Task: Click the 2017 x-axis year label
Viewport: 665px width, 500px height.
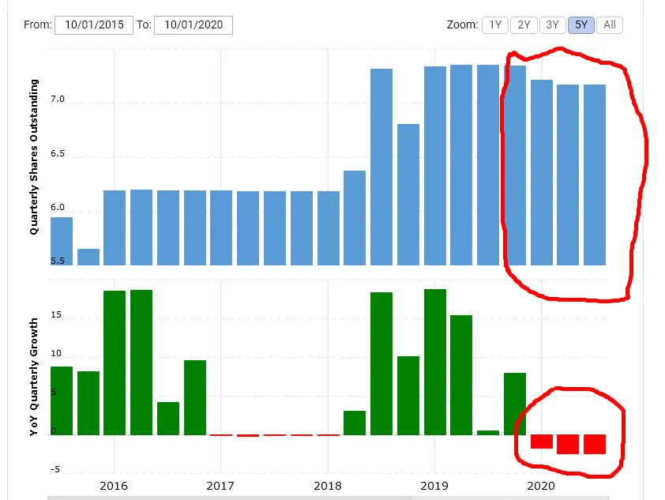Action: 220,486
